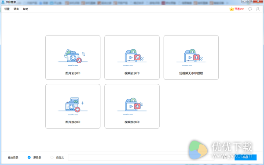
Task: Click the chat bubble feedback icon
Action: [x=250, y=9]
